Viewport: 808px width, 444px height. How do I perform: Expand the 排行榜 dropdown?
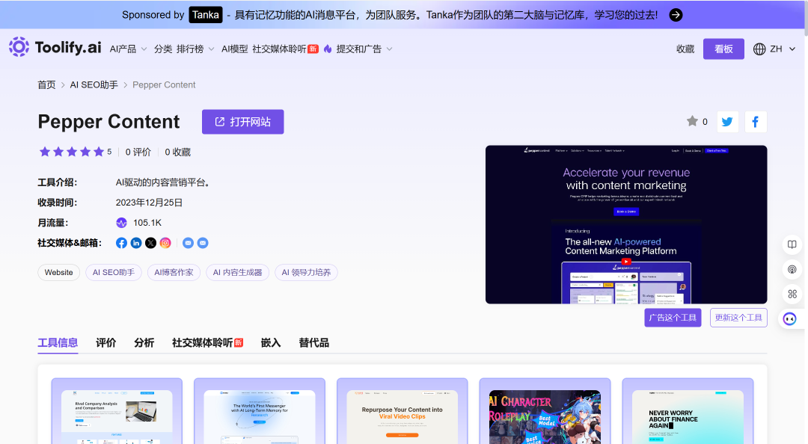(195, 49)
